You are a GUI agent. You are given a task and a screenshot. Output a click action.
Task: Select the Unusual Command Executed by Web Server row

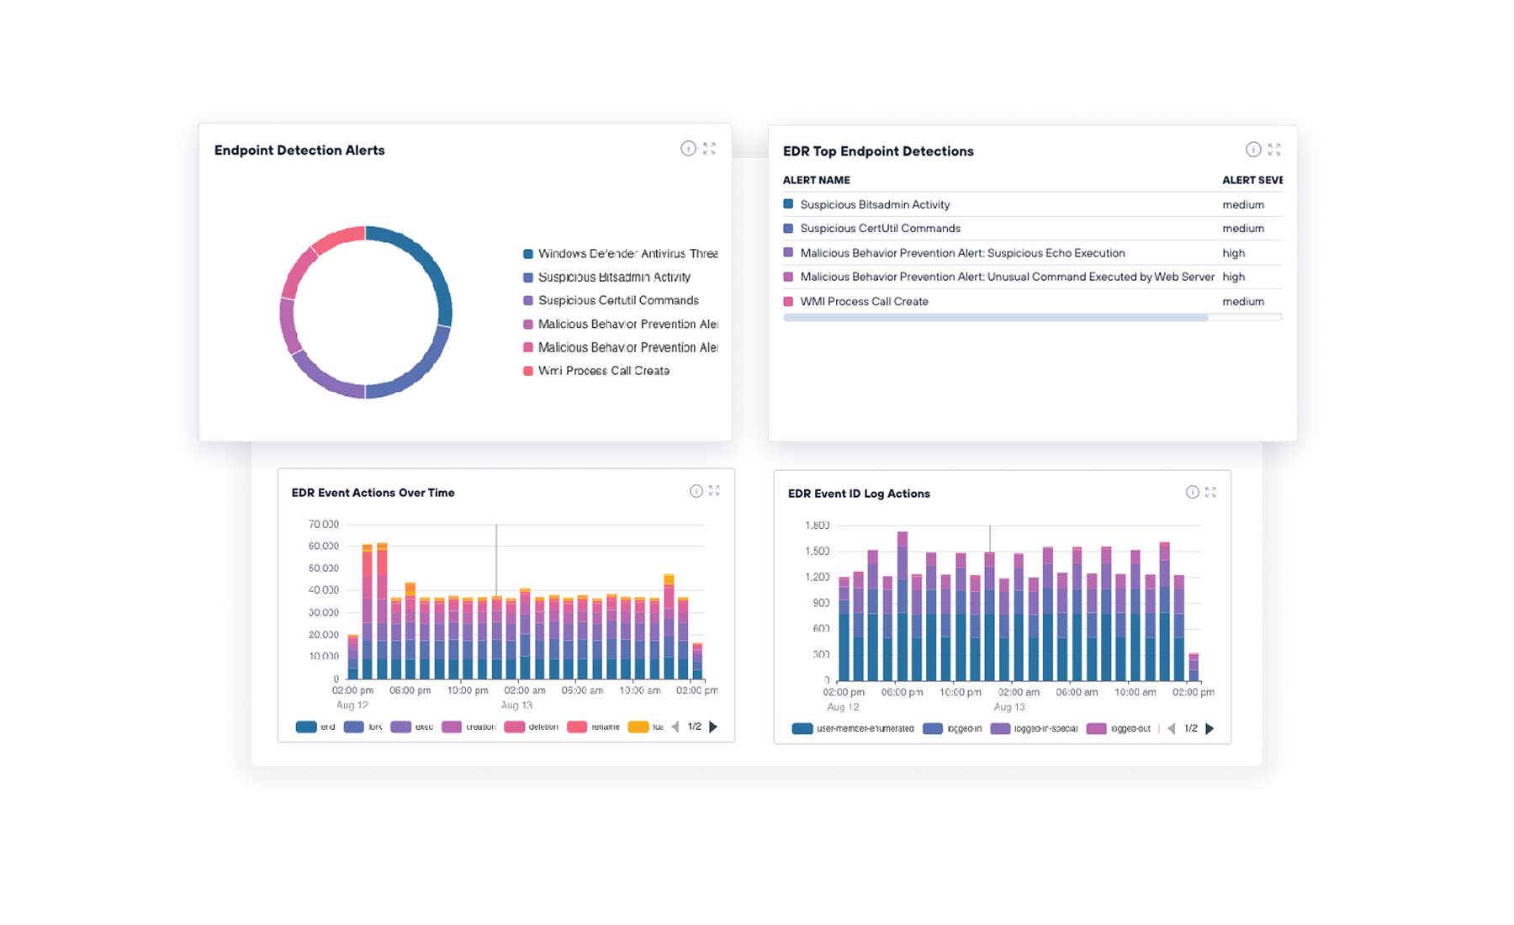[x=1032, y=277]
